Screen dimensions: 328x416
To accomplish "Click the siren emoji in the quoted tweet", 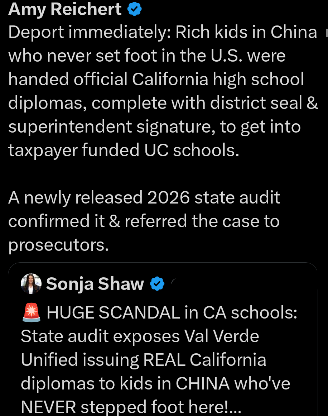I will 32,312.
